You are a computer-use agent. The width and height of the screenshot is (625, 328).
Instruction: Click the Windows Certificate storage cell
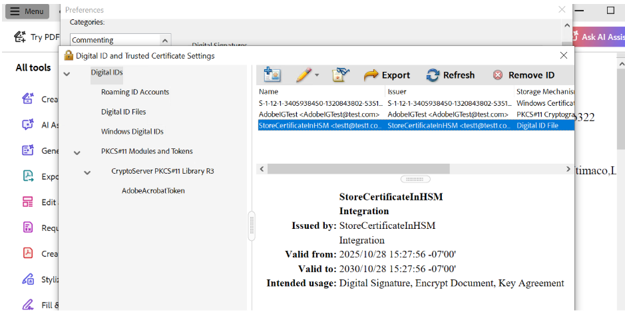click(x=545, y=103)
